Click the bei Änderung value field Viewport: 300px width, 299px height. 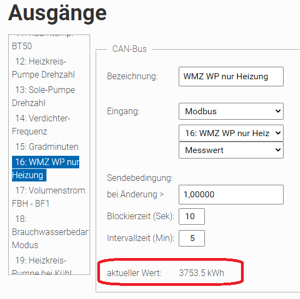pos(231,195)
